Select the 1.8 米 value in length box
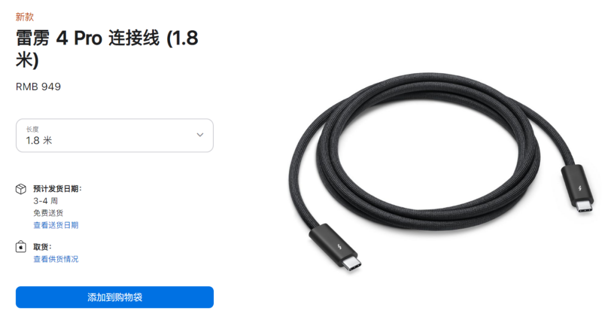Screen dimensions: 608x317 click(39, 141)
